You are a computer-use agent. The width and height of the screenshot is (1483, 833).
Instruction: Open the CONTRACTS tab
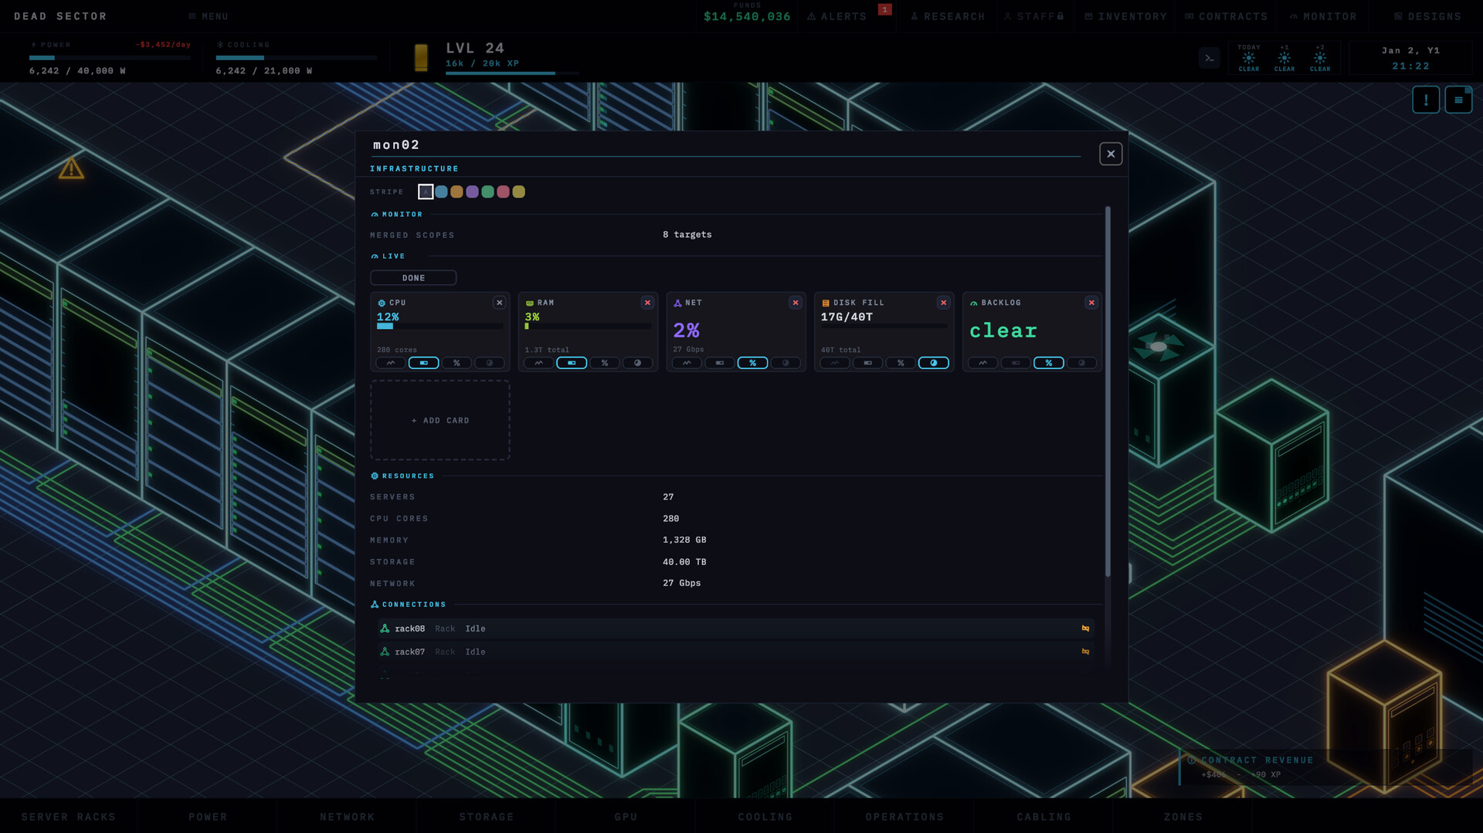1227,16
